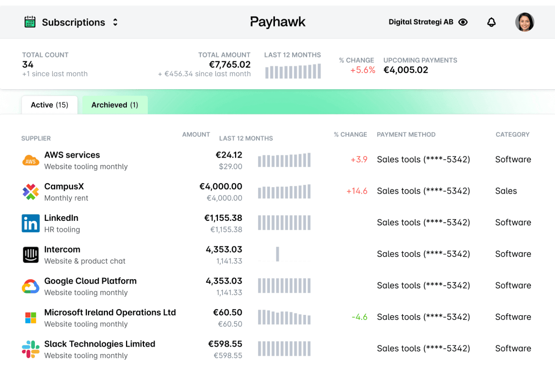Click the CampusX 12-month bar chart
The width and height of the screenshot is (555, 370).
coord(284,192)
